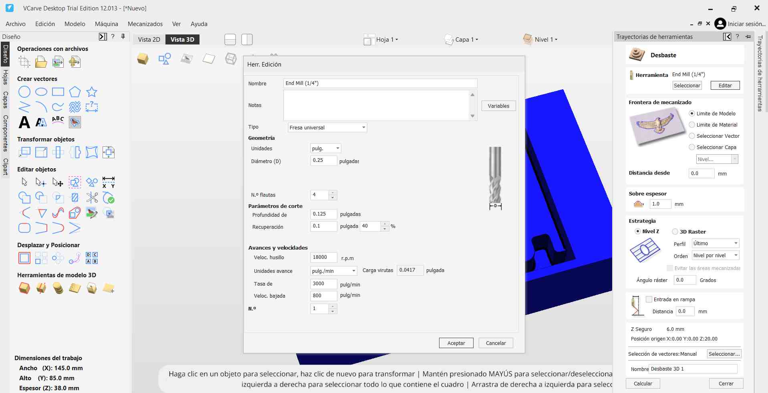Viewport: 768px width, 393px height.
Task: Click the horizontal split view icon
Action: 230,40
